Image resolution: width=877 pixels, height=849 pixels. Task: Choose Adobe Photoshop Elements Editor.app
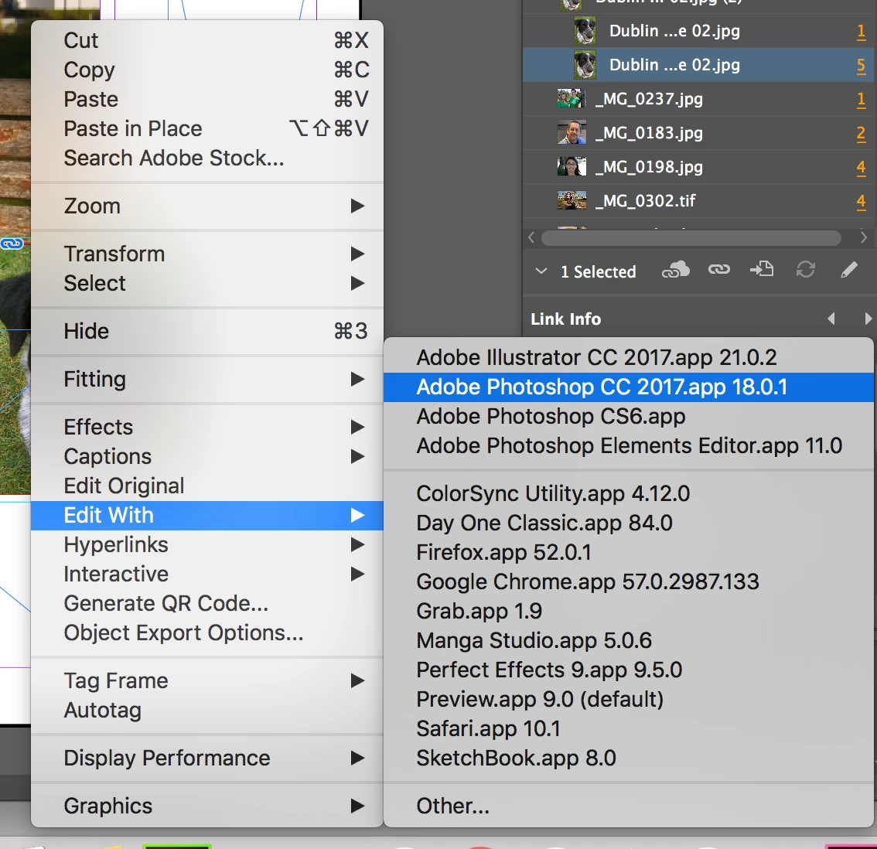(x=629, y=445)
